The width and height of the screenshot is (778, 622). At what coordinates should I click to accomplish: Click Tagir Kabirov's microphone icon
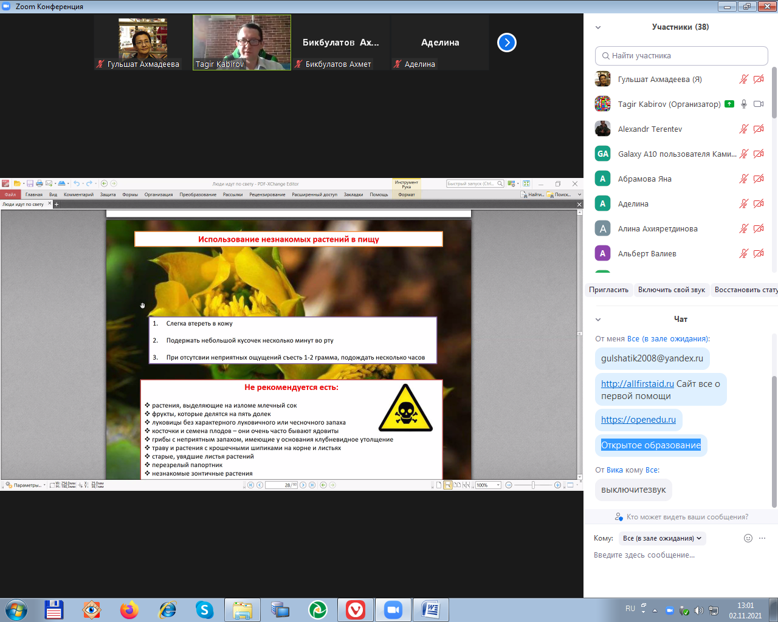click(x=743, y=104)
